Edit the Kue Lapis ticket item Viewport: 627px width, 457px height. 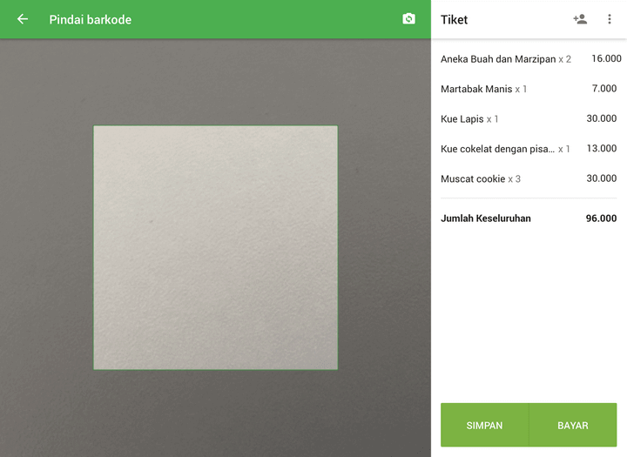pyautogui.click(x=463, y=119)
